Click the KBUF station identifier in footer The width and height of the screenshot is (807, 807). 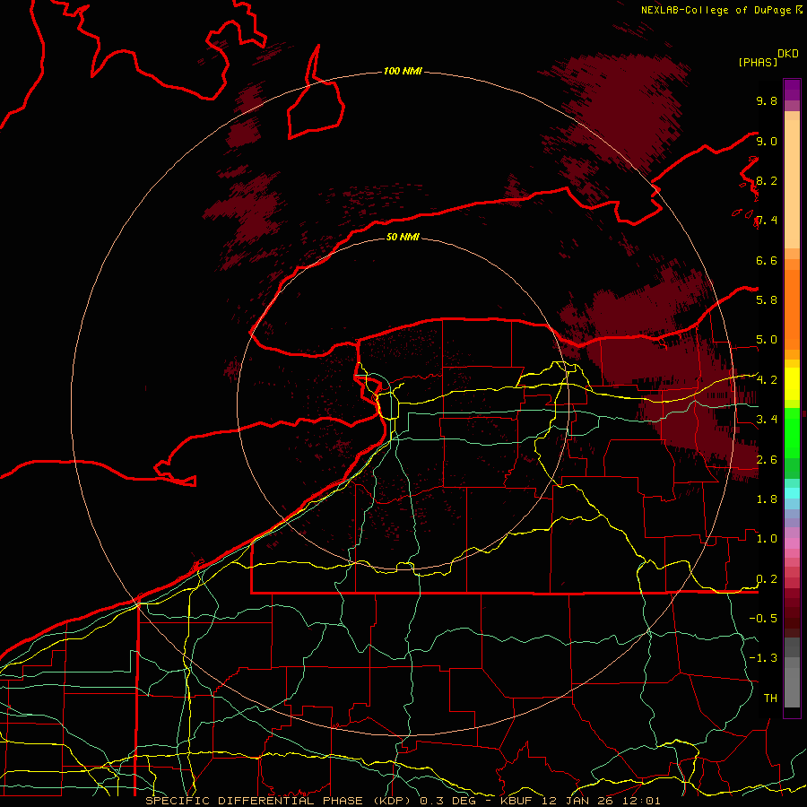pos(516,801)
